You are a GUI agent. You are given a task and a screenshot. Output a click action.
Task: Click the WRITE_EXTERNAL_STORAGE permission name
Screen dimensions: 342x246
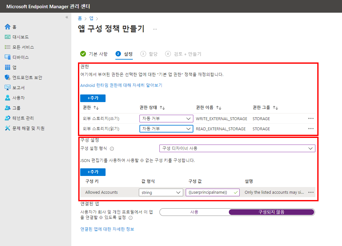click(x=221, y=119)
